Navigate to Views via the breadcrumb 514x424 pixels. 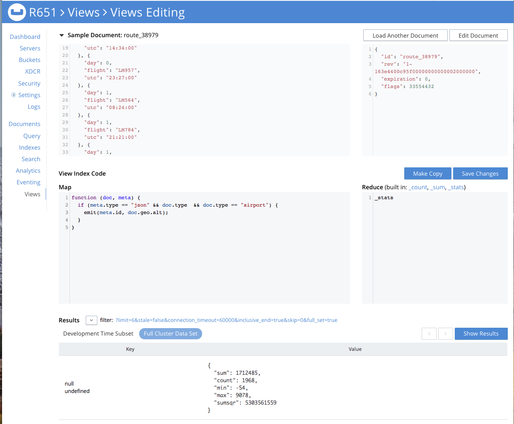click(83, 12)
